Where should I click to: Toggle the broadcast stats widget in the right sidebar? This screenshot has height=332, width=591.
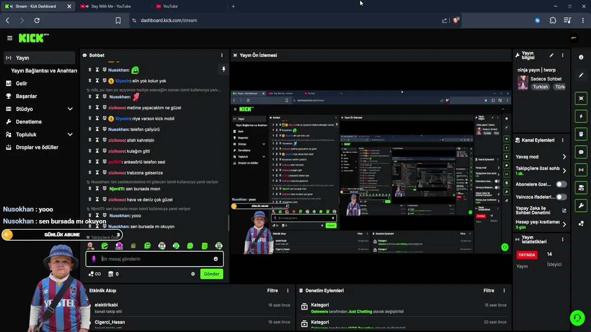(581, 170)
